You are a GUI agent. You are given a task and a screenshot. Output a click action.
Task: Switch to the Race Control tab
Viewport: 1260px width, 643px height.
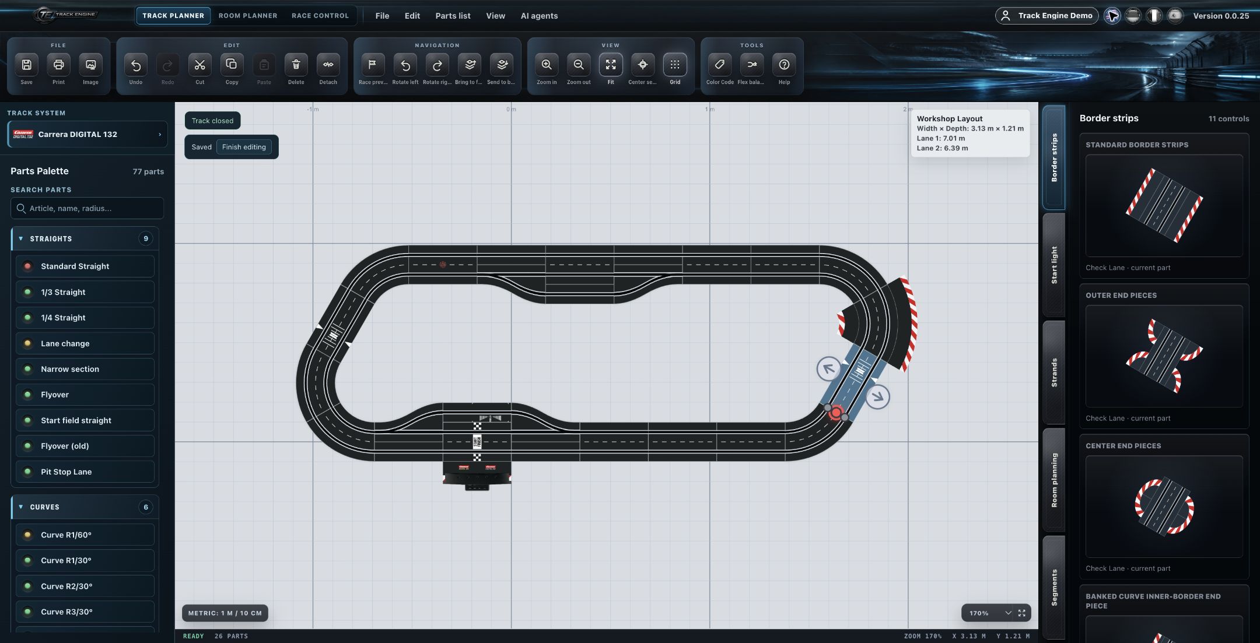point(320,16)
